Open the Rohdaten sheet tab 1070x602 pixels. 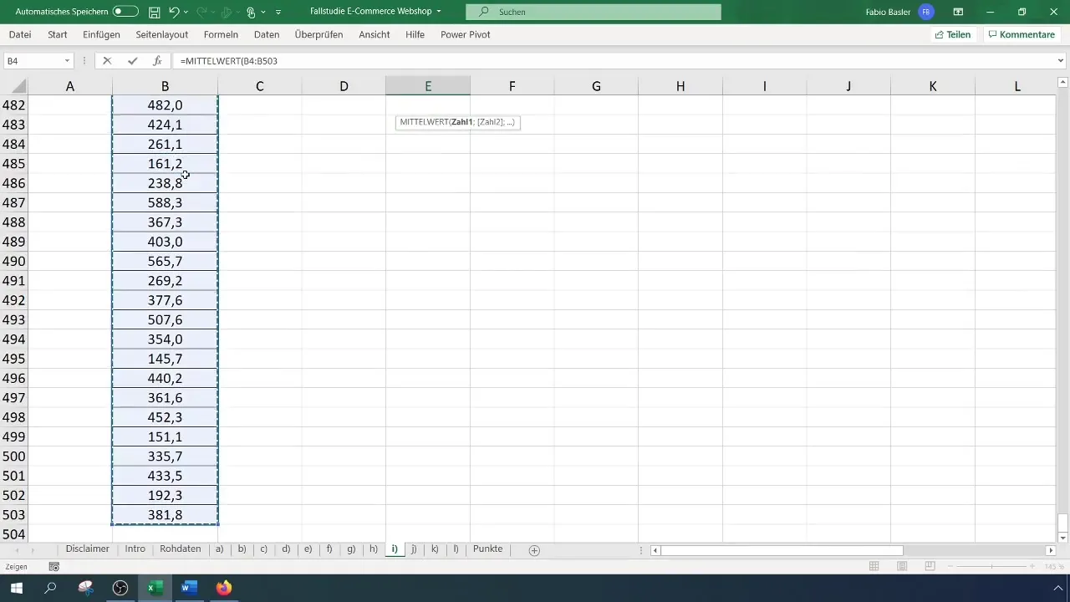click(181, 549)
